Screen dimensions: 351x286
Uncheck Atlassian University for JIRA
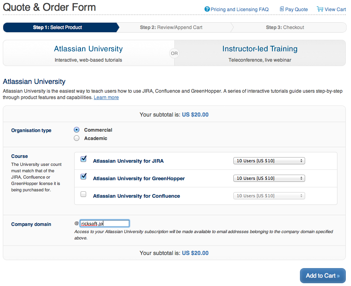point(83,159)
